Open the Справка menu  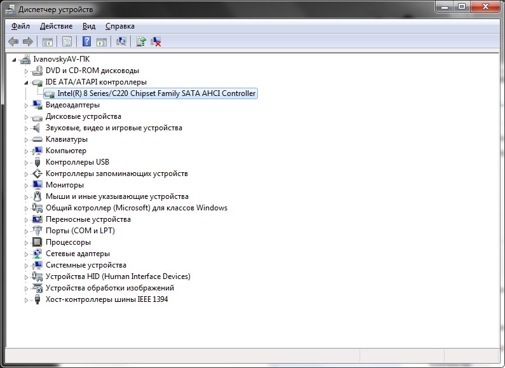point(120,26)
